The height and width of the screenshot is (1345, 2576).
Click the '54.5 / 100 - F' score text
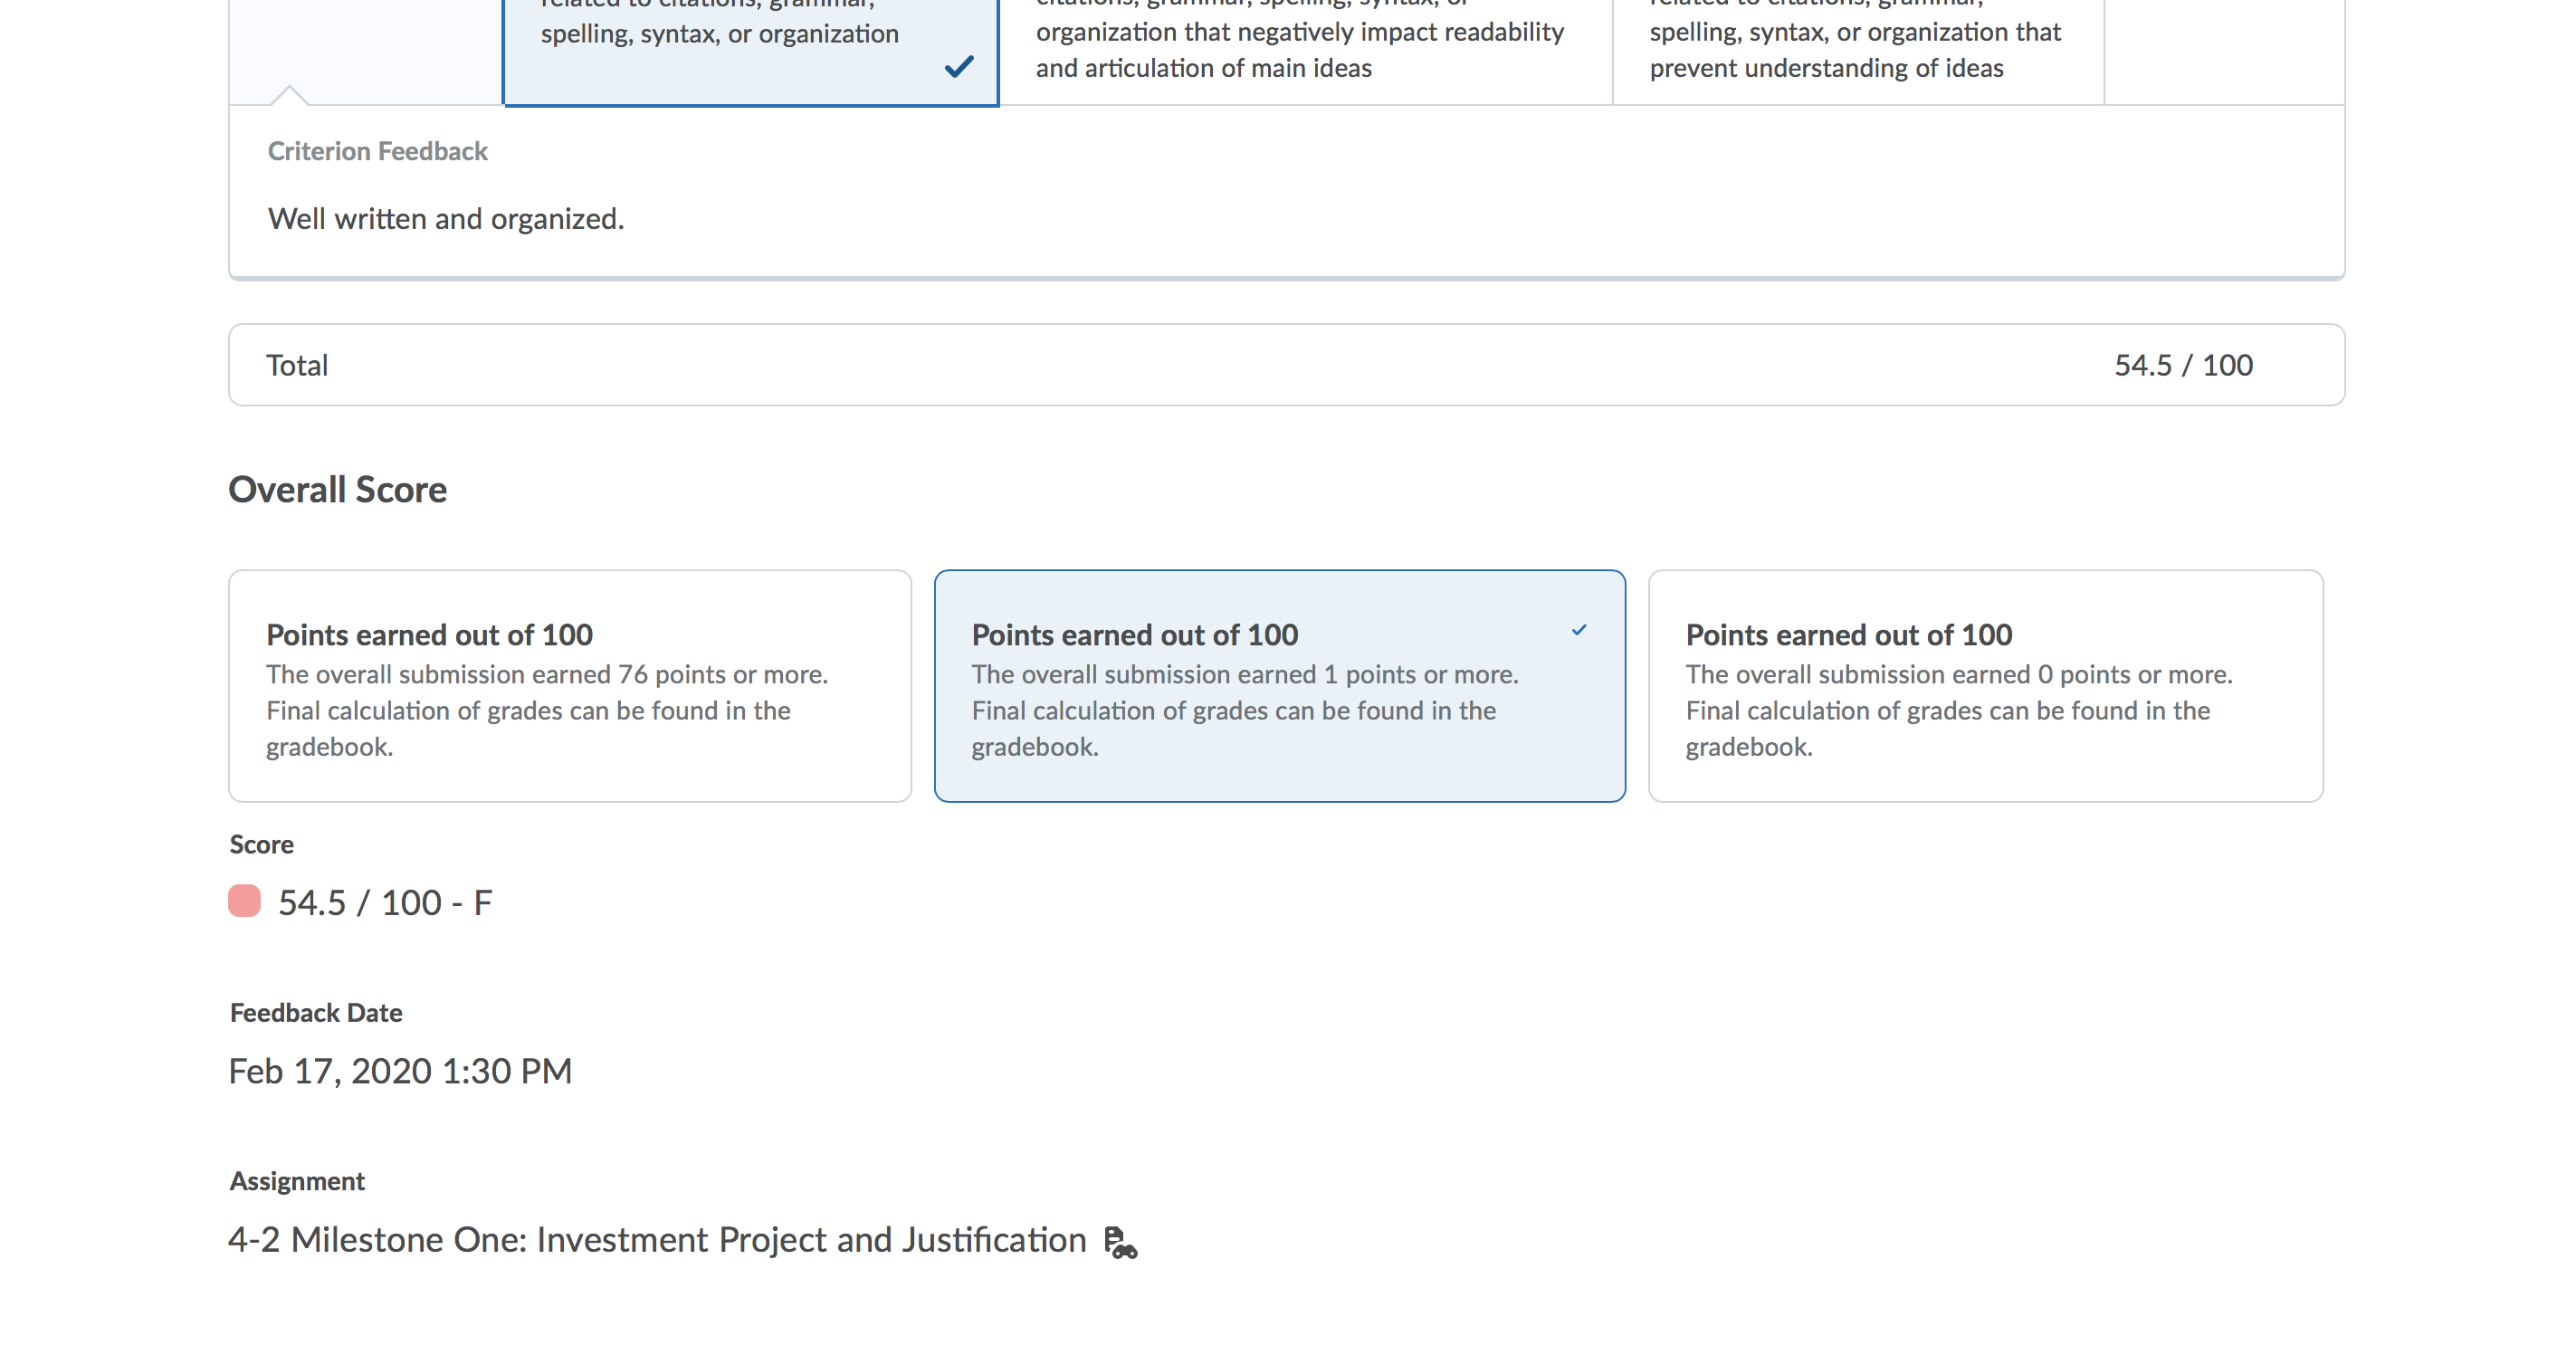click(385, 903)
